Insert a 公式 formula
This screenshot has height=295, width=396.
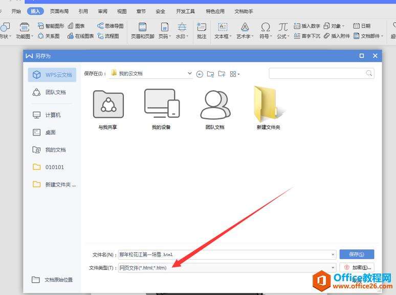(x=283, y=30)
